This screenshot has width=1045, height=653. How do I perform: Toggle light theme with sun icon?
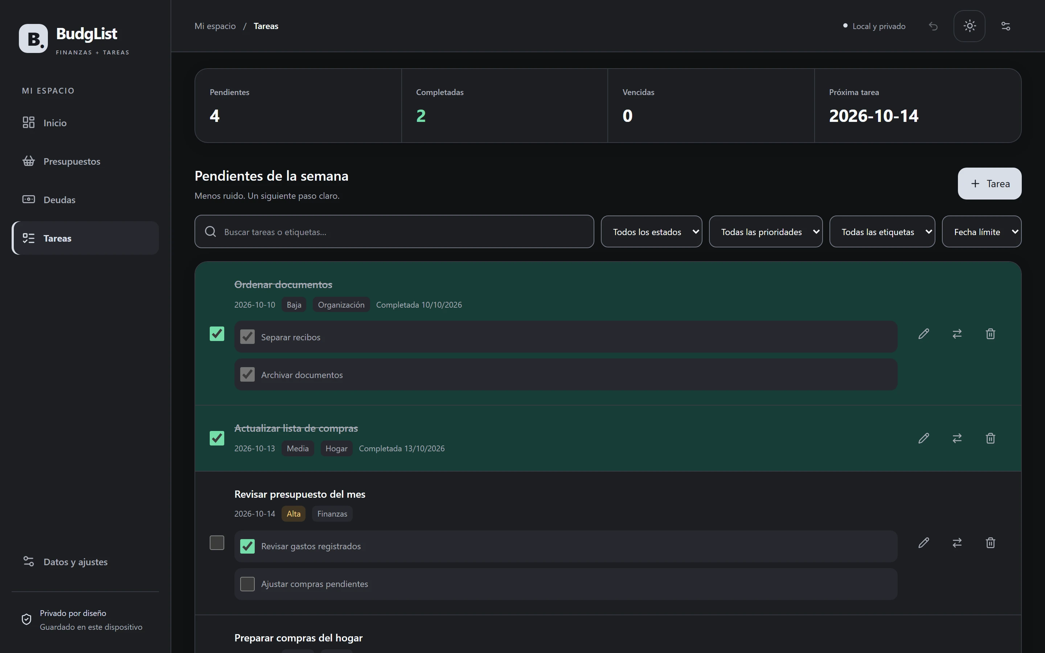(x=970, y=26)
